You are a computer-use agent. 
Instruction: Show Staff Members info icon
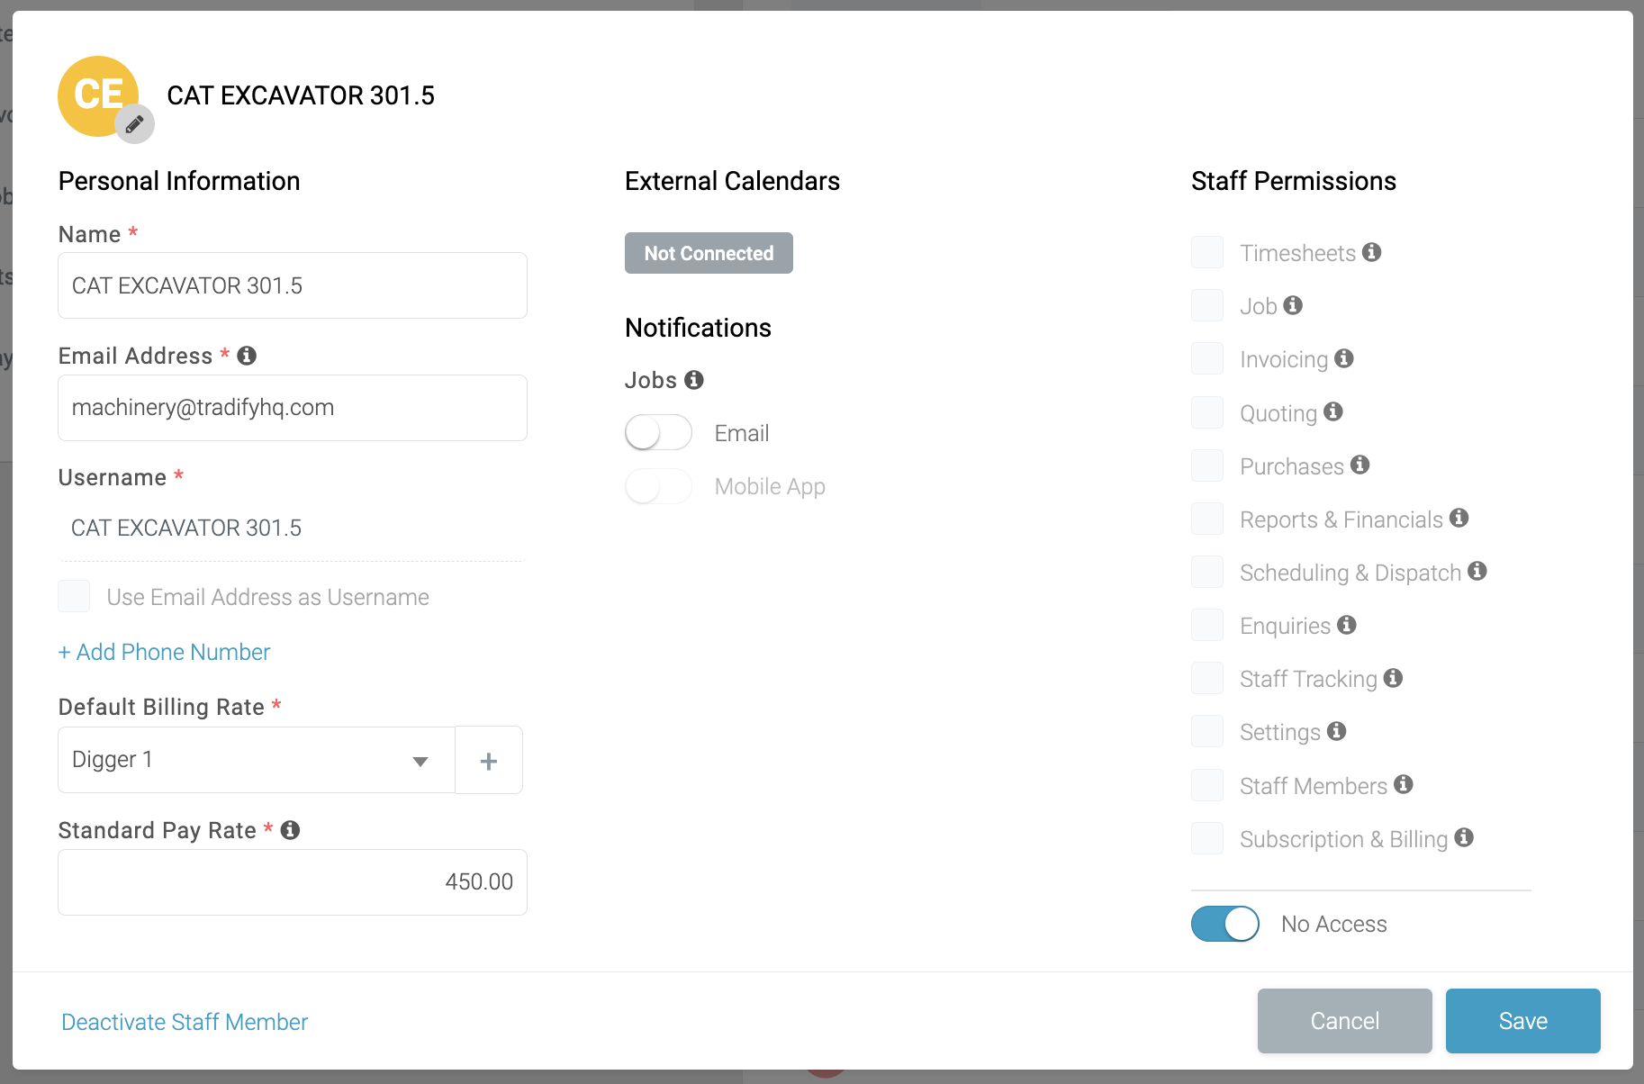click(1403, 784)
